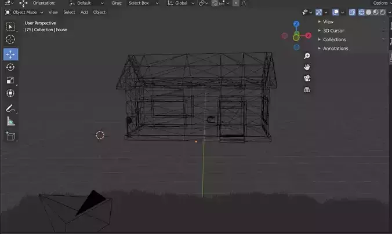Image resolution: width=392 pixels, height=234 pixels.
Task: Toggle the camera view icon
Action: (x=307, y=78)
